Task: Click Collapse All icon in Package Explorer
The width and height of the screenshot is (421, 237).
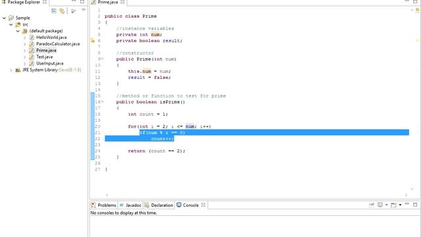Action: [x=54, y=11]
